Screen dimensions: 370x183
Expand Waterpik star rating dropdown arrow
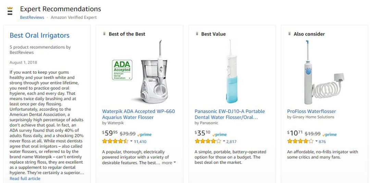[x=131, y=141]
